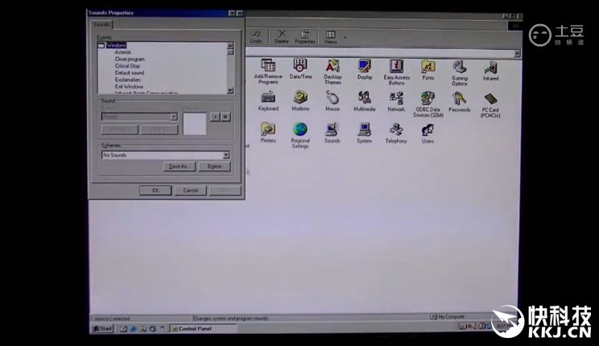Click the Add/Remove Programs icon
599x346 pixels.
point(268,67)
